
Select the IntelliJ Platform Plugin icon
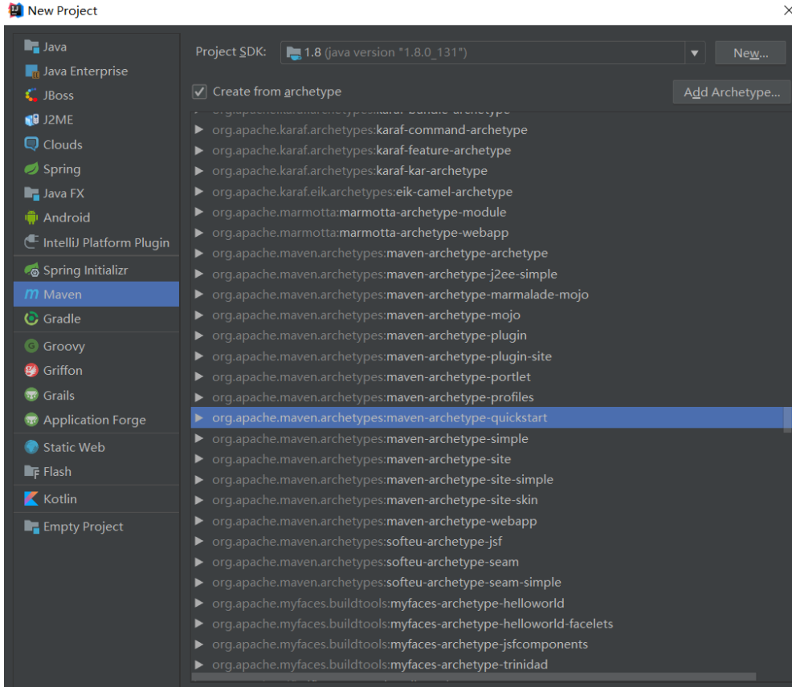31,242
